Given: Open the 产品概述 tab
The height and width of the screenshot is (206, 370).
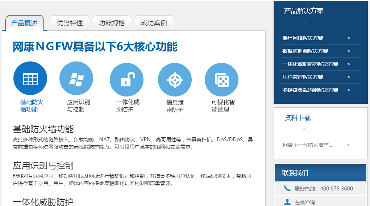Looking at the screenshot, I should click(x=24, y=23).
